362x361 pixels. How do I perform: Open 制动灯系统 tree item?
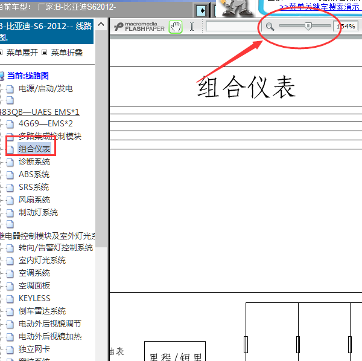pos(39,212)
